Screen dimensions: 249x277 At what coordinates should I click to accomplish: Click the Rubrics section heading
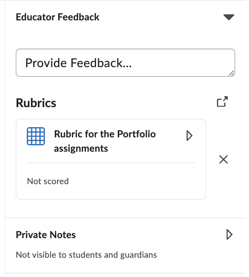[x=36, y=103]
